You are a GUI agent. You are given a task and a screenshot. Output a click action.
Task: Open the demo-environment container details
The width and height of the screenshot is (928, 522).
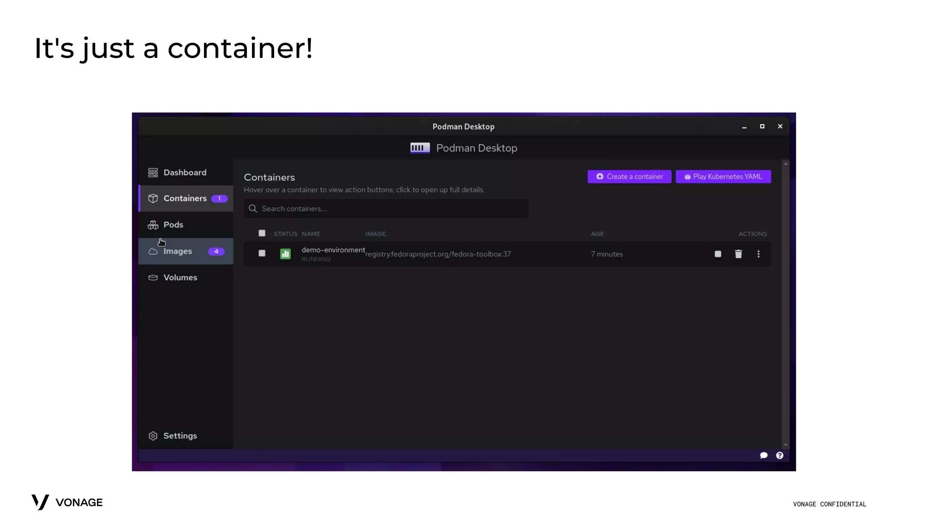point(333,250)
